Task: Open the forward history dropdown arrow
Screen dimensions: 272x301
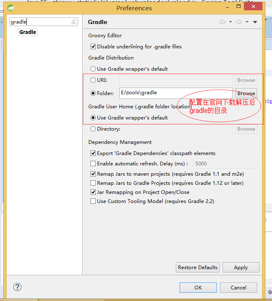Action: (247, 22)
